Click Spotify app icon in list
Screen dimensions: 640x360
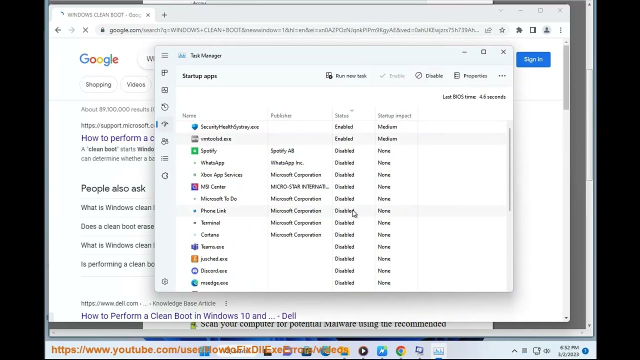coord(194,150)
